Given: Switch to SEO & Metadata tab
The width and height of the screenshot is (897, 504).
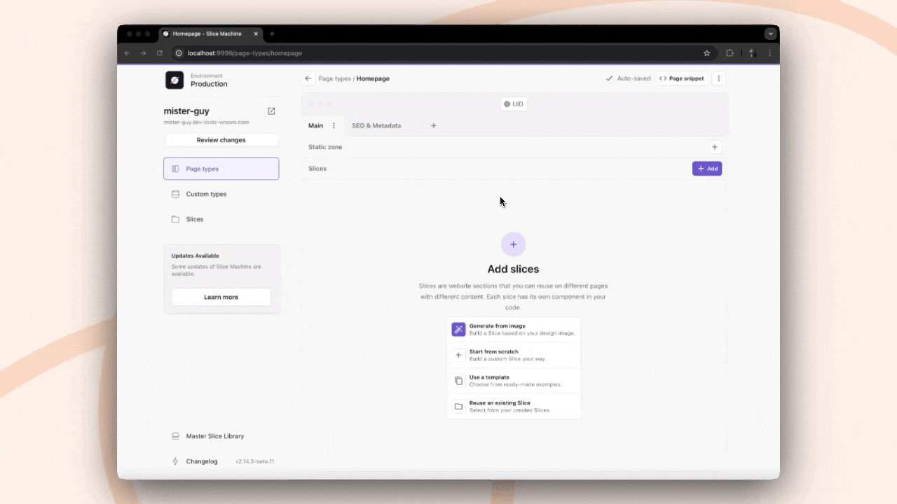Looking at the screenshot, I should pyautogui.click(x=376, y=126).
